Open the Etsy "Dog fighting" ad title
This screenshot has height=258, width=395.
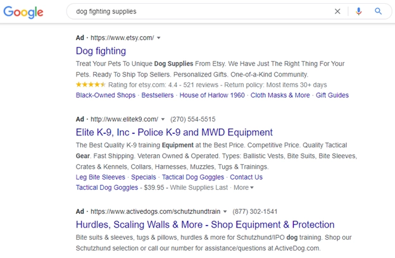(101, 51)
